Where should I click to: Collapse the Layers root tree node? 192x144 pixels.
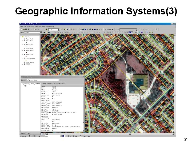point(21,37)
